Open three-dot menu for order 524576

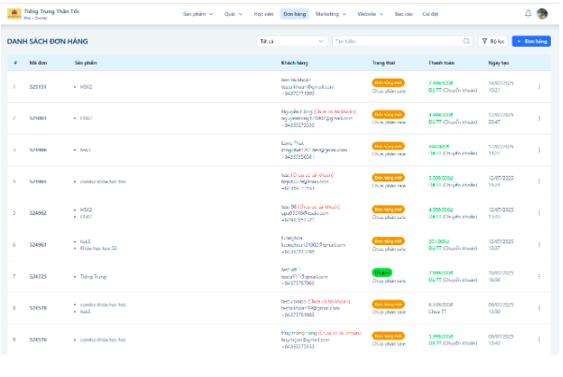(x=539, y=340)
